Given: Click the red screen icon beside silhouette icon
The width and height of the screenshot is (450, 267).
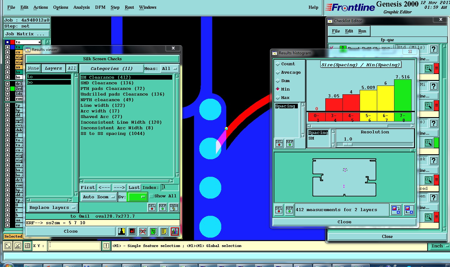Looking at the screenshot, I should pyautogui.click(x=132, y=231).
